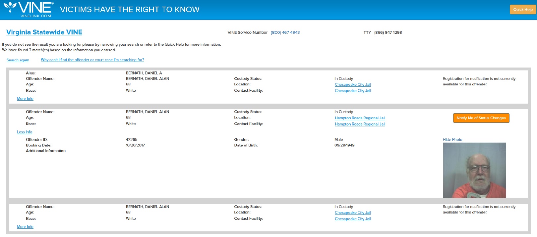Click the VINE logo in the header

tap(29, 7)
